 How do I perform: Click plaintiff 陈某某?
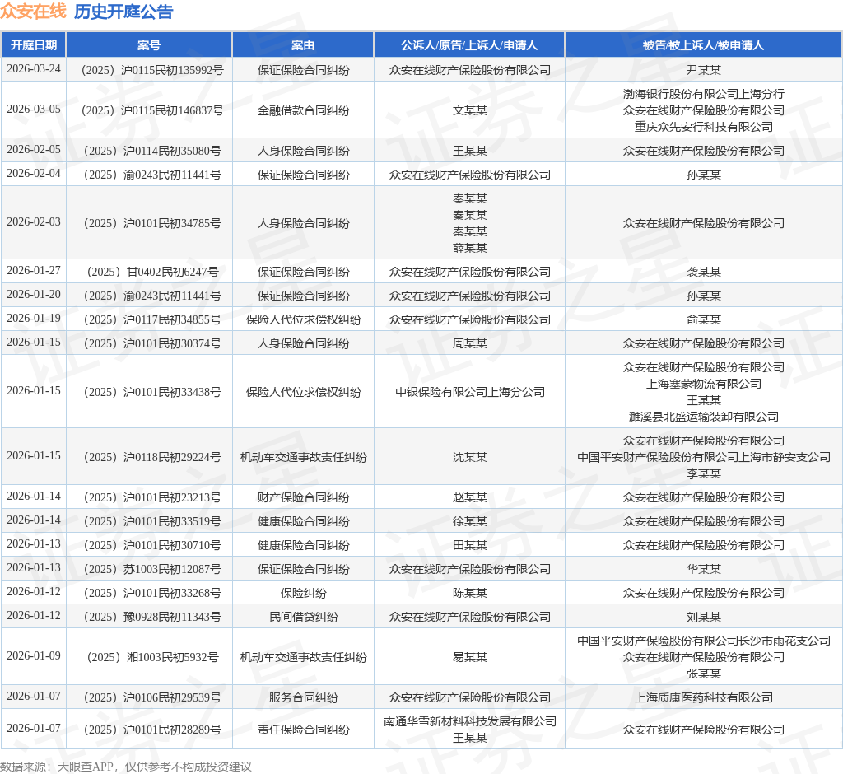click(470, 594)
